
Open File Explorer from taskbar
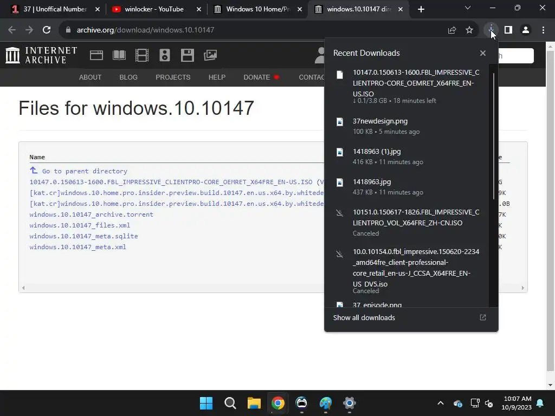(254, 403)
